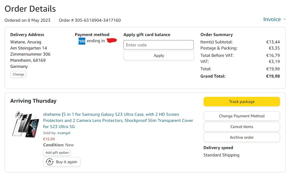Click the Arriving Thursday heading
Image resolution: width=291 pixels, height=176 pixels.
33,101
